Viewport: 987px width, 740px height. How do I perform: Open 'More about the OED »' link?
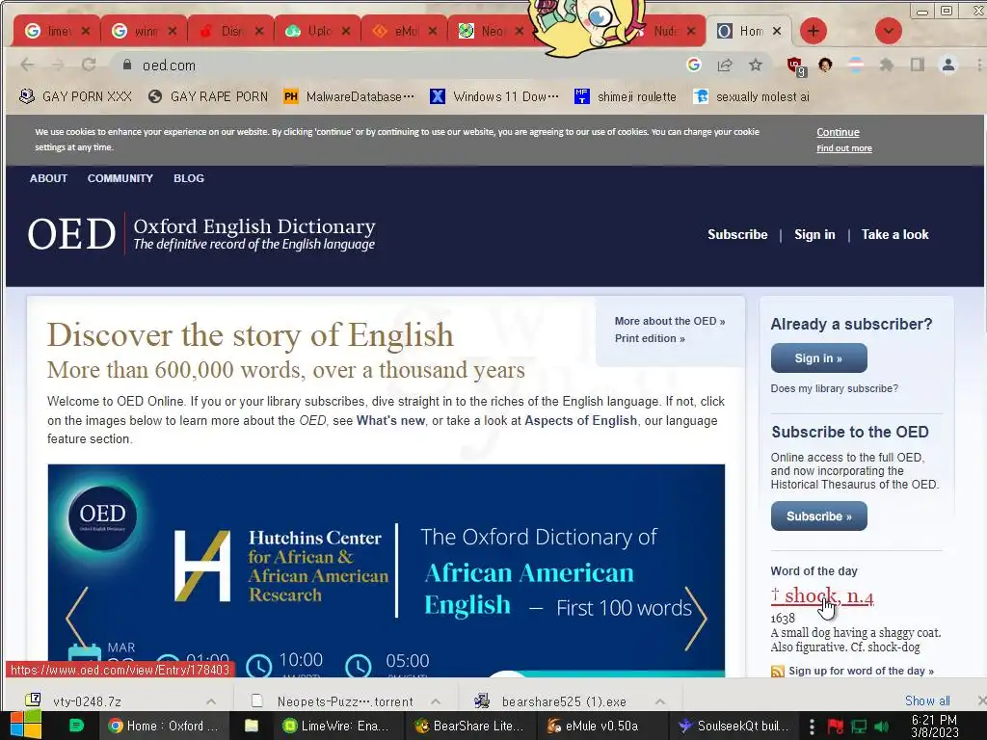click(670, 321)
